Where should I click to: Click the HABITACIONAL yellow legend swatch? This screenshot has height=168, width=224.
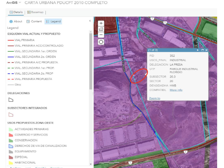[x=11, y=163]
